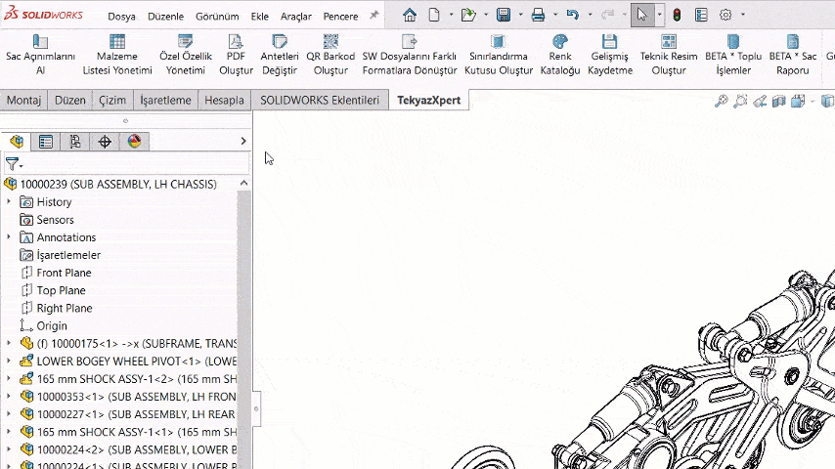Screen dimensions: 835x469
Task: Expand the LOWER BOGEY WHEEL PIVOT<1> node
Action: pyautogui.click(x=9, y=361)
